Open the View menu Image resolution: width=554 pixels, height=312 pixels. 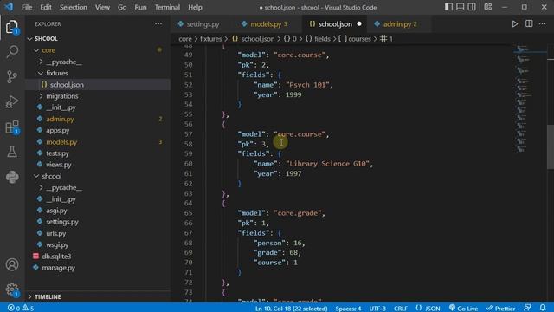coord(102,7)
